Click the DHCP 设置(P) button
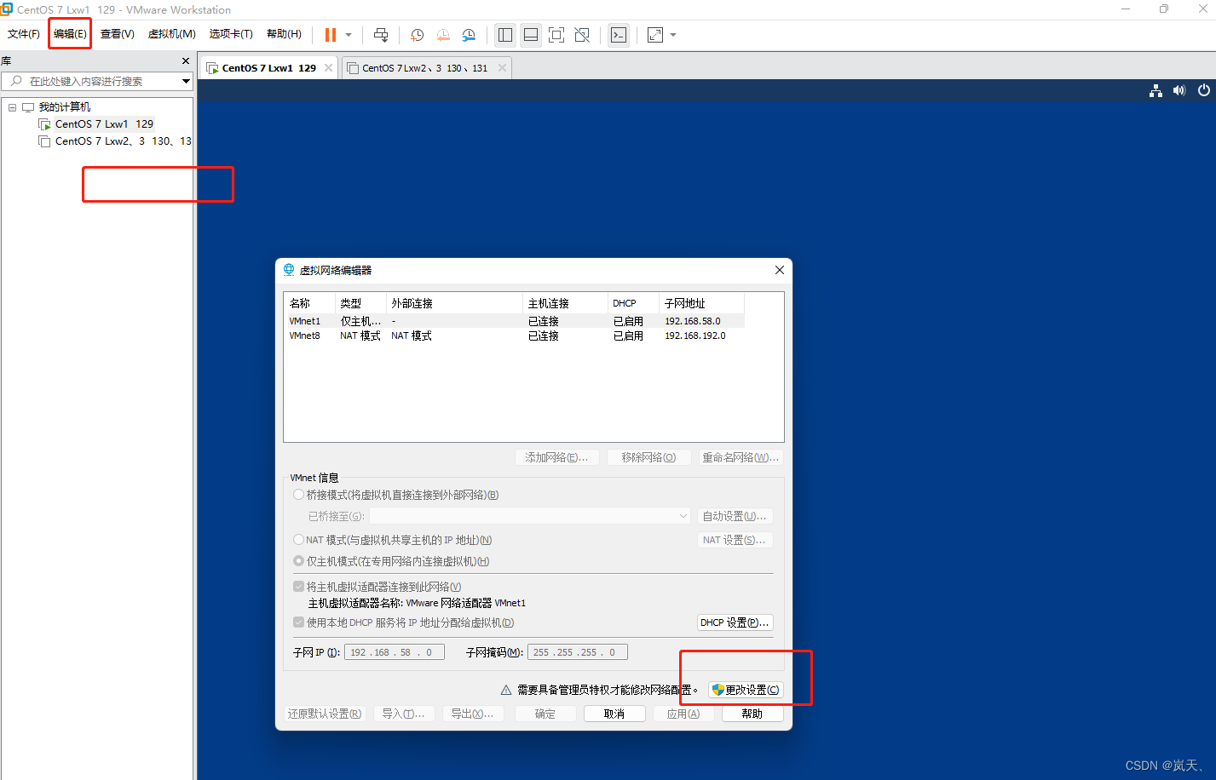This screenshot has width=1216, height=780. 735,622
